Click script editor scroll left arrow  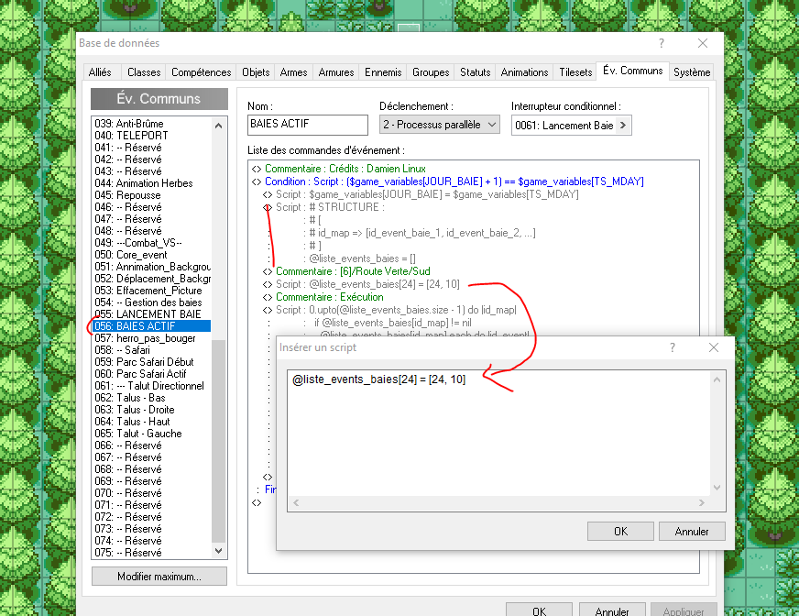click(296, 503)
